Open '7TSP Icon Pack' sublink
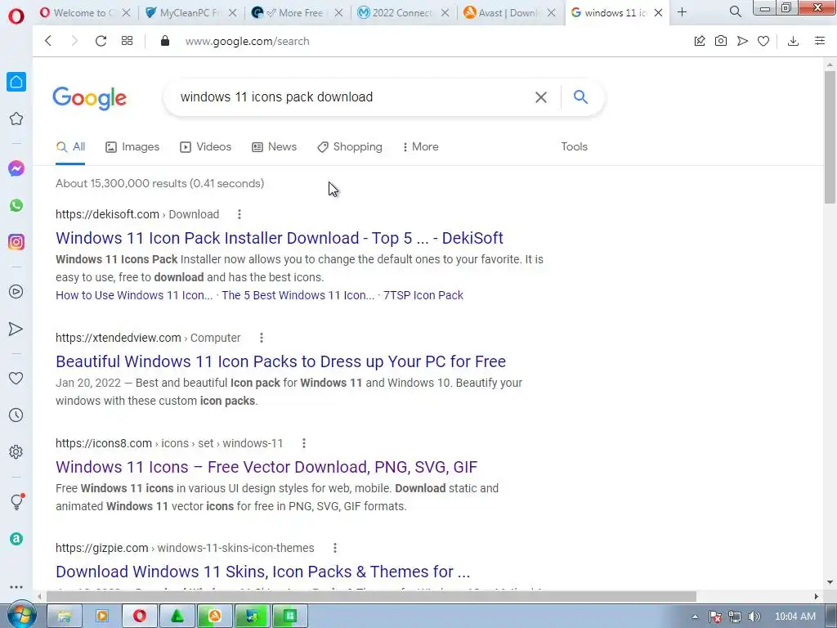Viewport: 837px width, 628px height. (423, 295)
